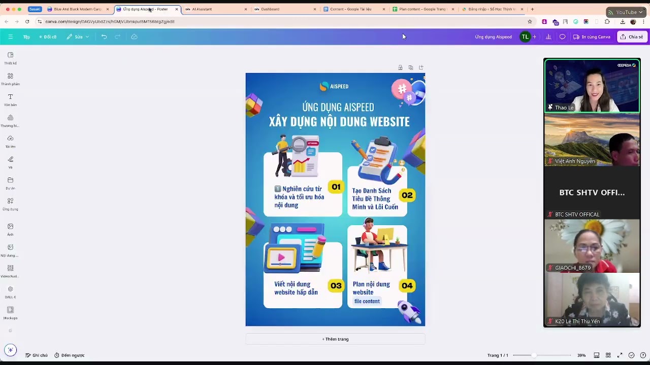Open a new Chrome tab with plus

pos(532,9)
